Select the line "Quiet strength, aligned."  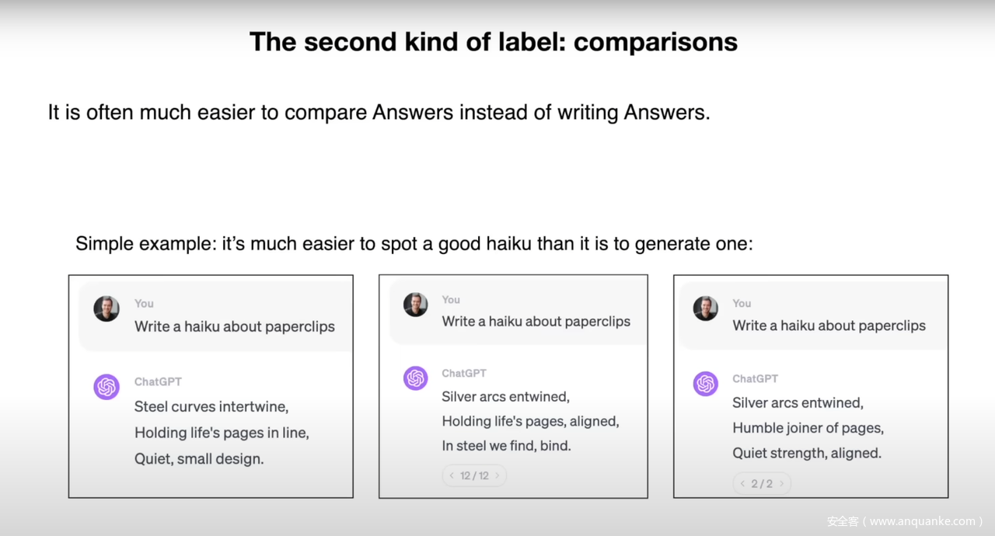click(x=807, y=453)
